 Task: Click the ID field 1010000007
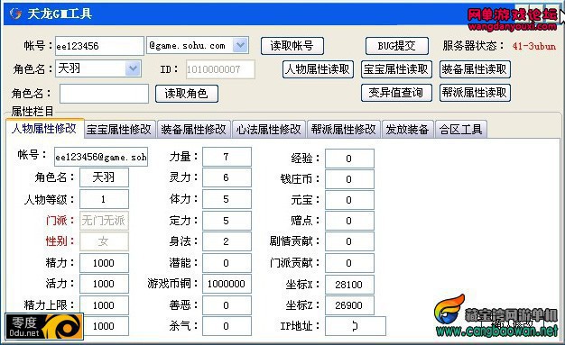(220, 69)
